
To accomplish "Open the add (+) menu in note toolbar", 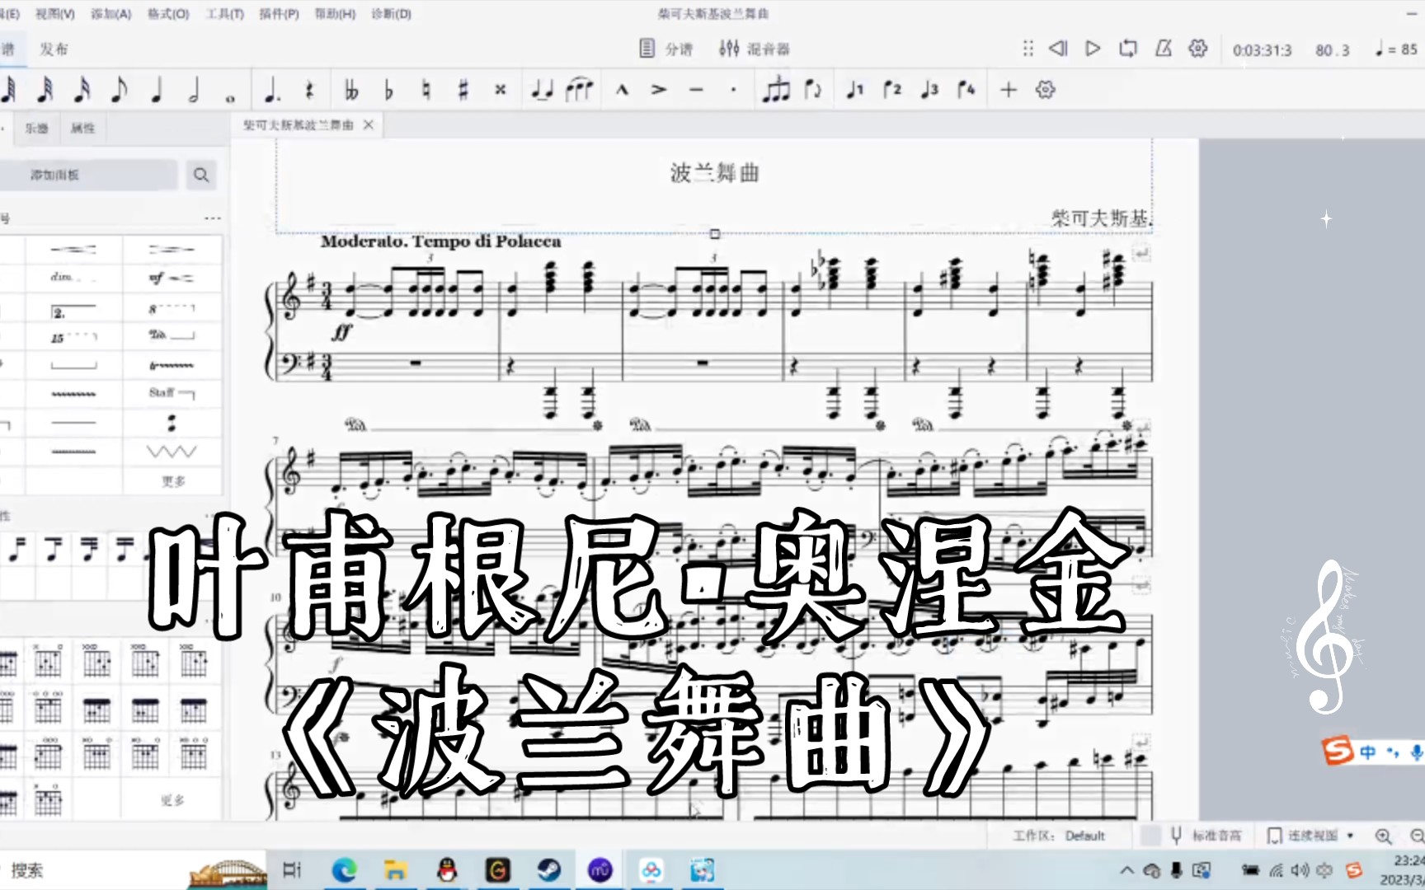I will coord(1008,89).
